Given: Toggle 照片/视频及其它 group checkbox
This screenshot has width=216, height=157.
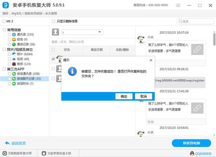Looking at the screenshot, I should (x=4, y=49).
